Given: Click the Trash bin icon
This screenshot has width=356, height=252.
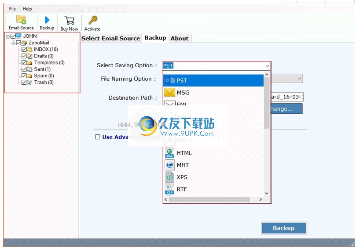Looking at the screenshot, I should tap(29, 83).
